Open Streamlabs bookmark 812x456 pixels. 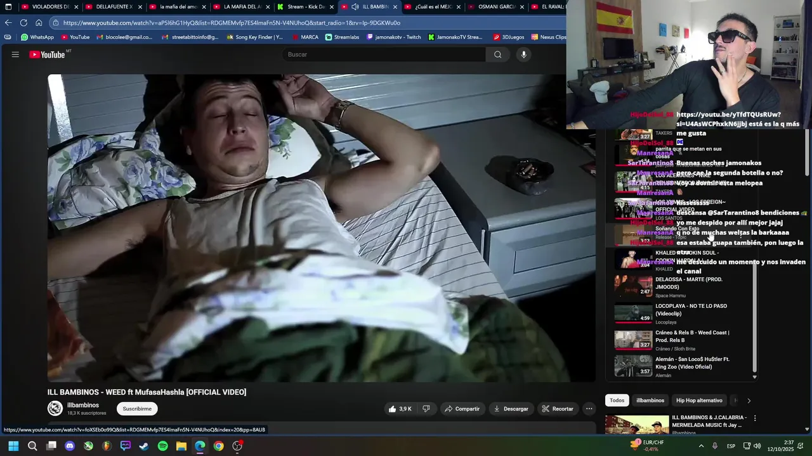342,37
